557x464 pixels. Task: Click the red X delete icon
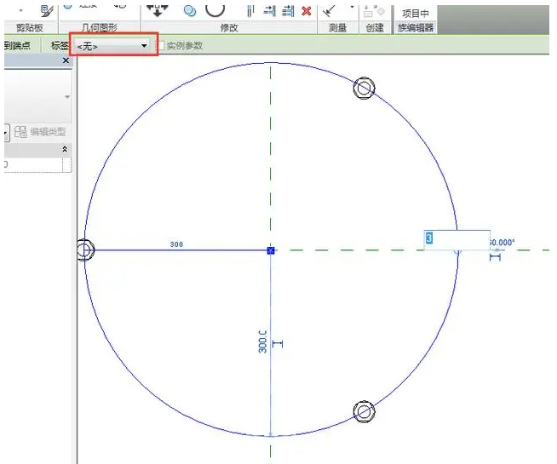coord(307,10)
